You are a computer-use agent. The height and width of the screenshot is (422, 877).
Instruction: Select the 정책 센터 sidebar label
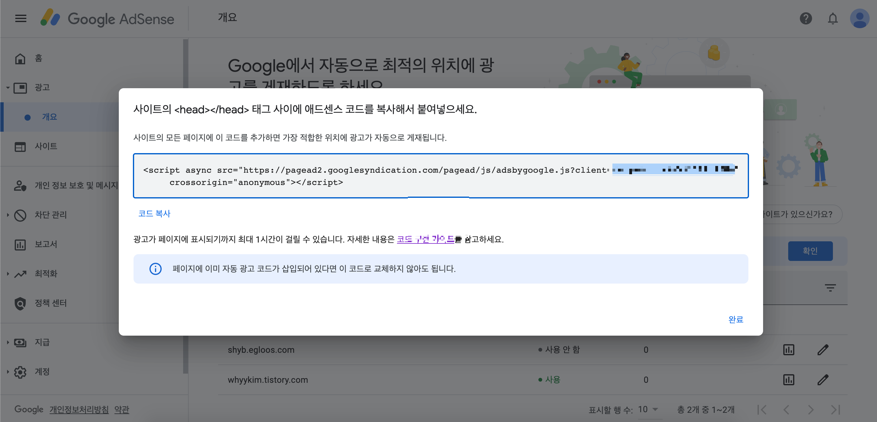point(51,303)
